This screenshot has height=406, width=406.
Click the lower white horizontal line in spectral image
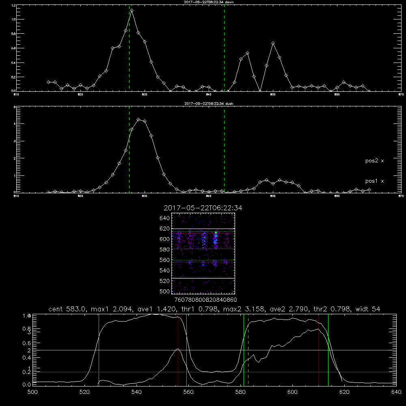(203, 278)
